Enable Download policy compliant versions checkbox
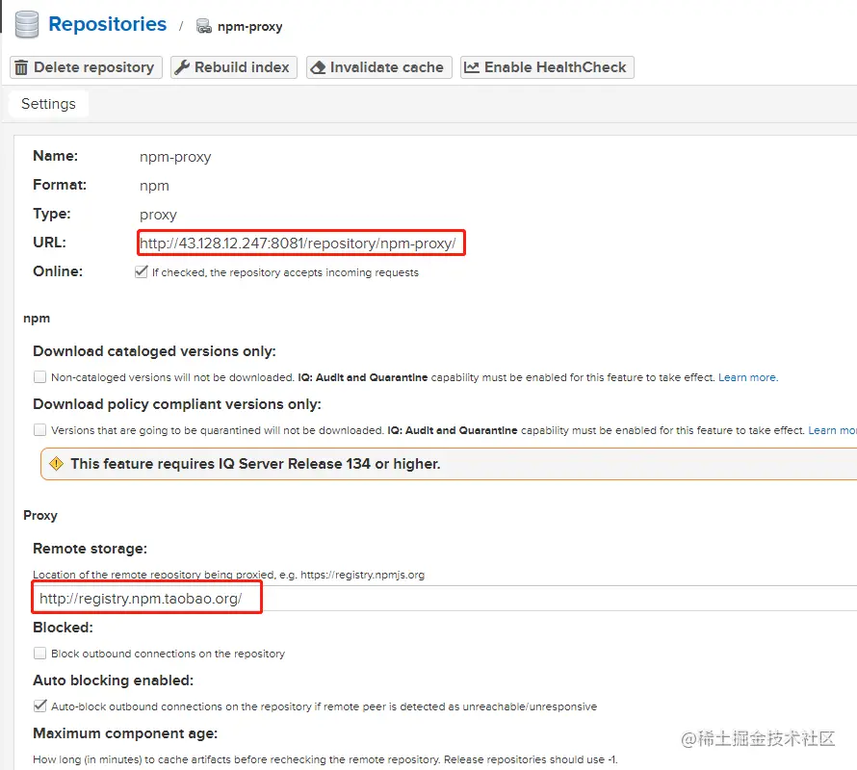The image size is (857, 770). point(39,430)
